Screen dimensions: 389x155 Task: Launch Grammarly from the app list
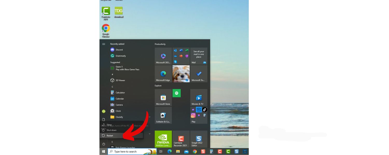tap(120, 56)
